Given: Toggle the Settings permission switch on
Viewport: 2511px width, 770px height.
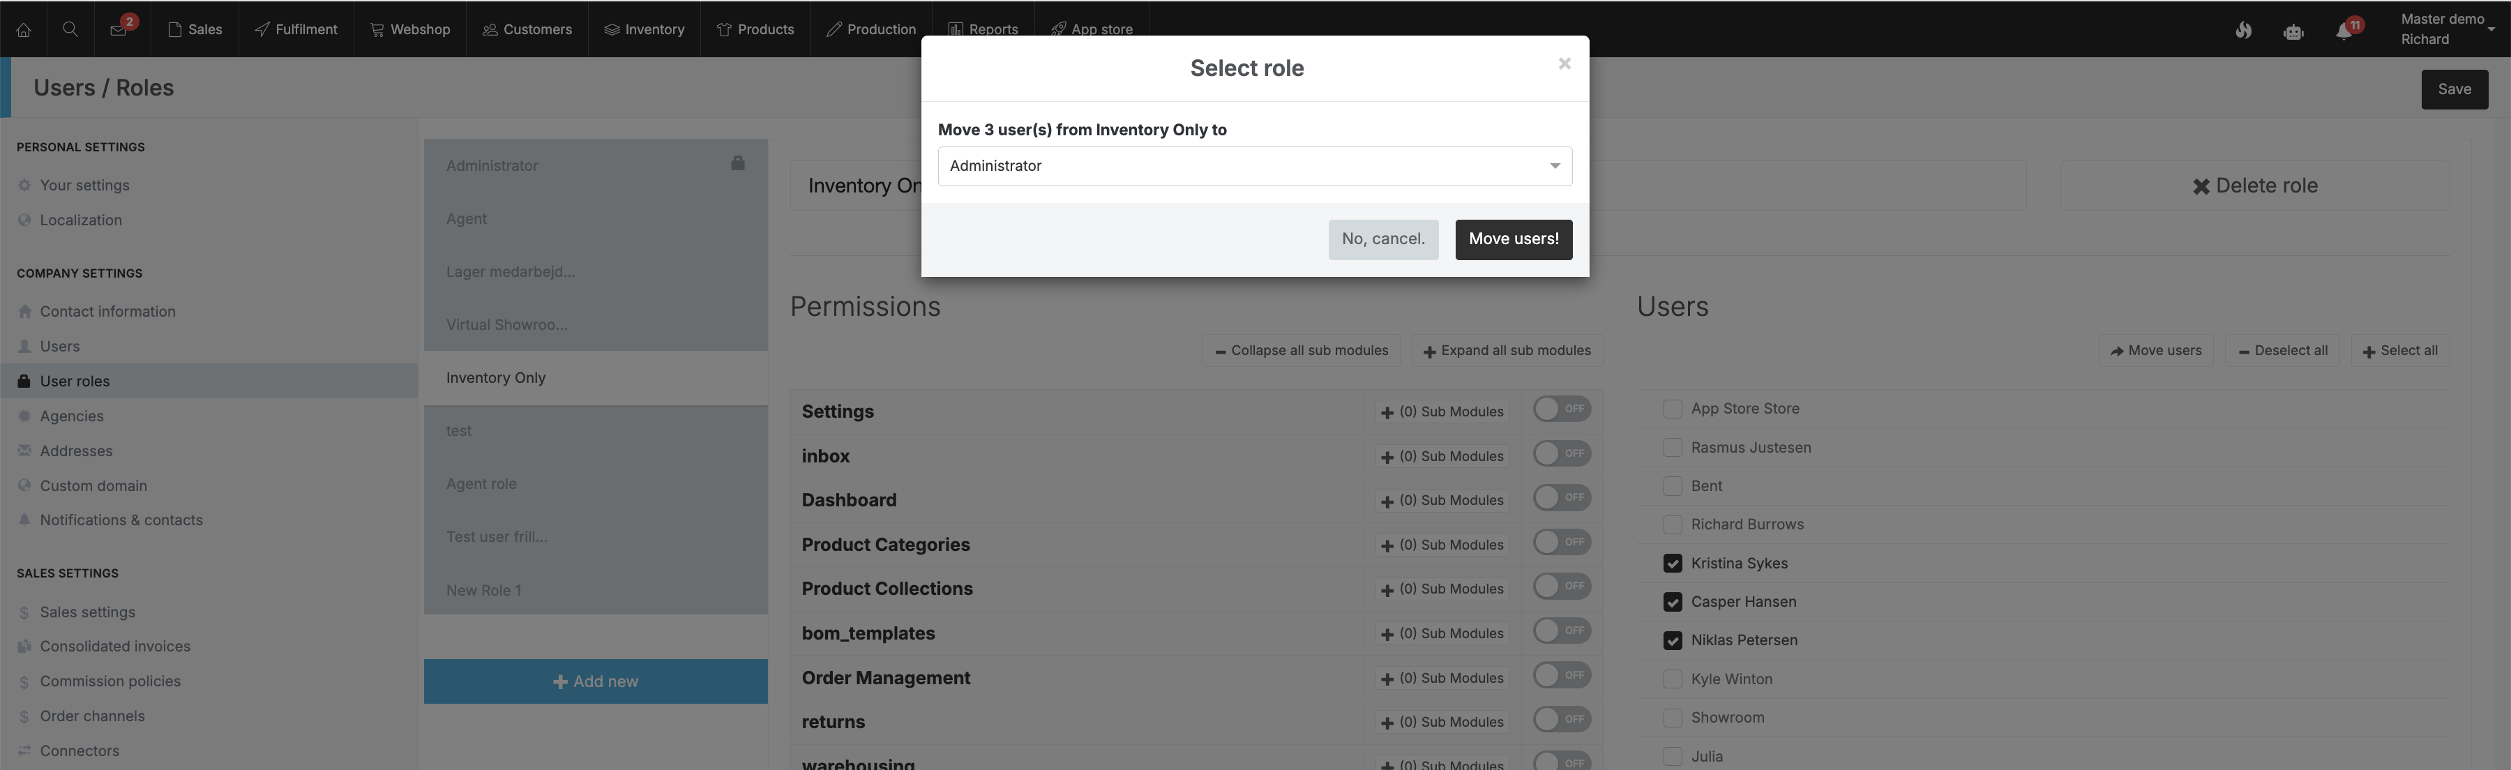Looking at the screenshot, I should pyautogui.click(x=1562, y=409).
